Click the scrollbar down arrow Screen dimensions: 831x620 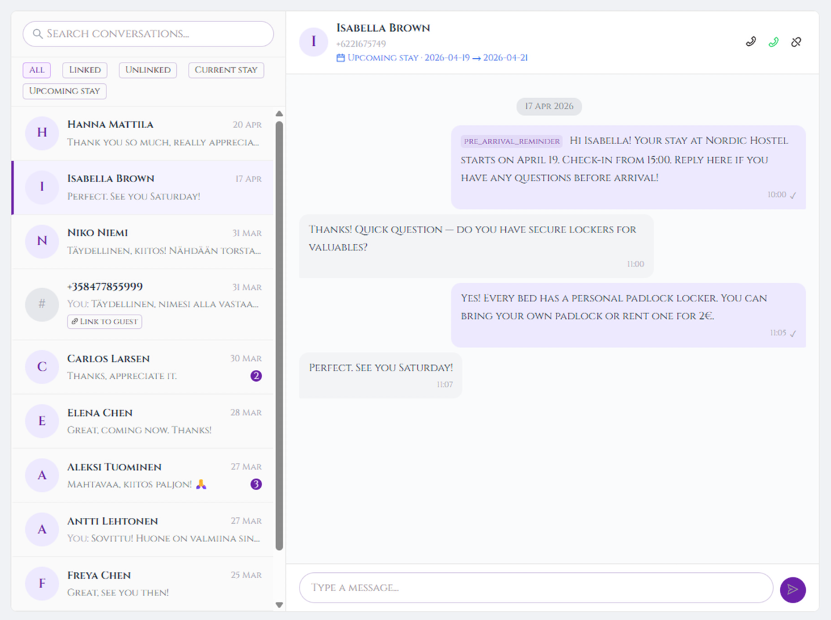coord(279,605)
